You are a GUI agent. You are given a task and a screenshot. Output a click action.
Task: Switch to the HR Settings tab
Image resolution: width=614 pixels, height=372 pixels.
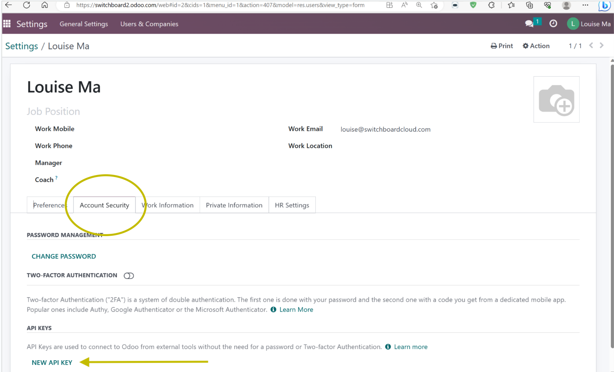tap(292, 205)
